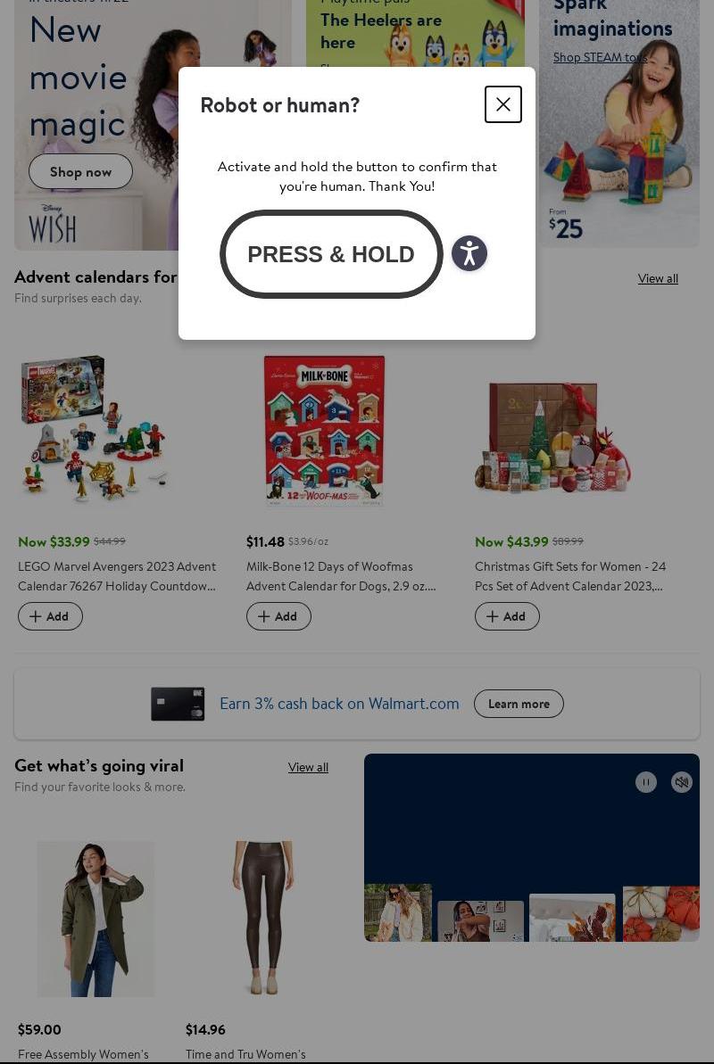View all Advent calendars
This screenshot has height=1064, width=714.
(x=658, y=278)
